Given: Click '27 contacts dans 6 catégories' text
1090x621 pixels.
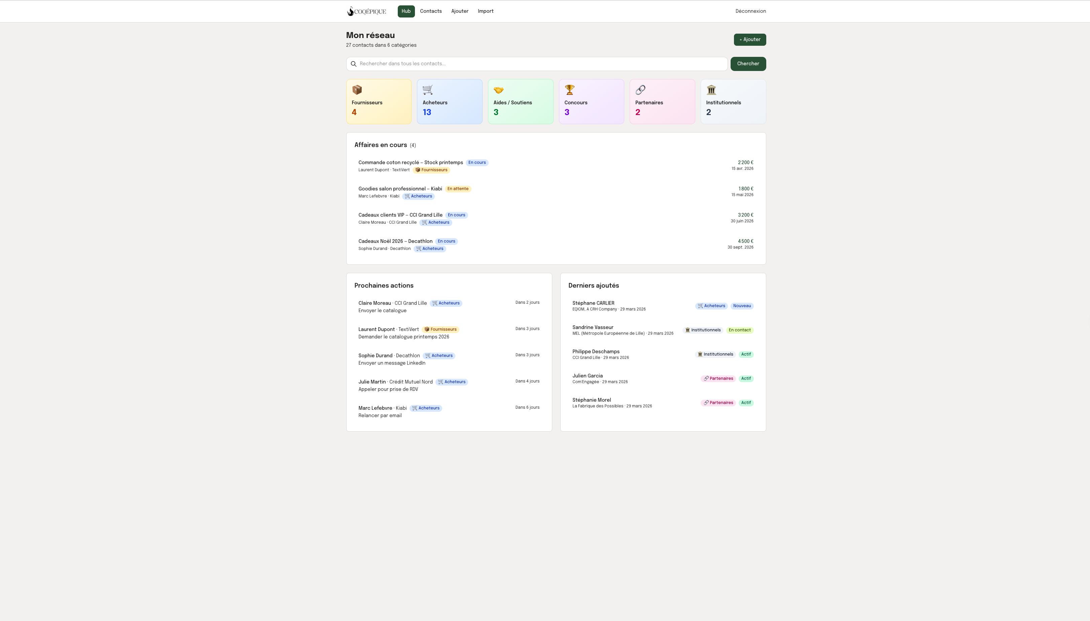Looking at the screenshot, I should pos(381,45).
